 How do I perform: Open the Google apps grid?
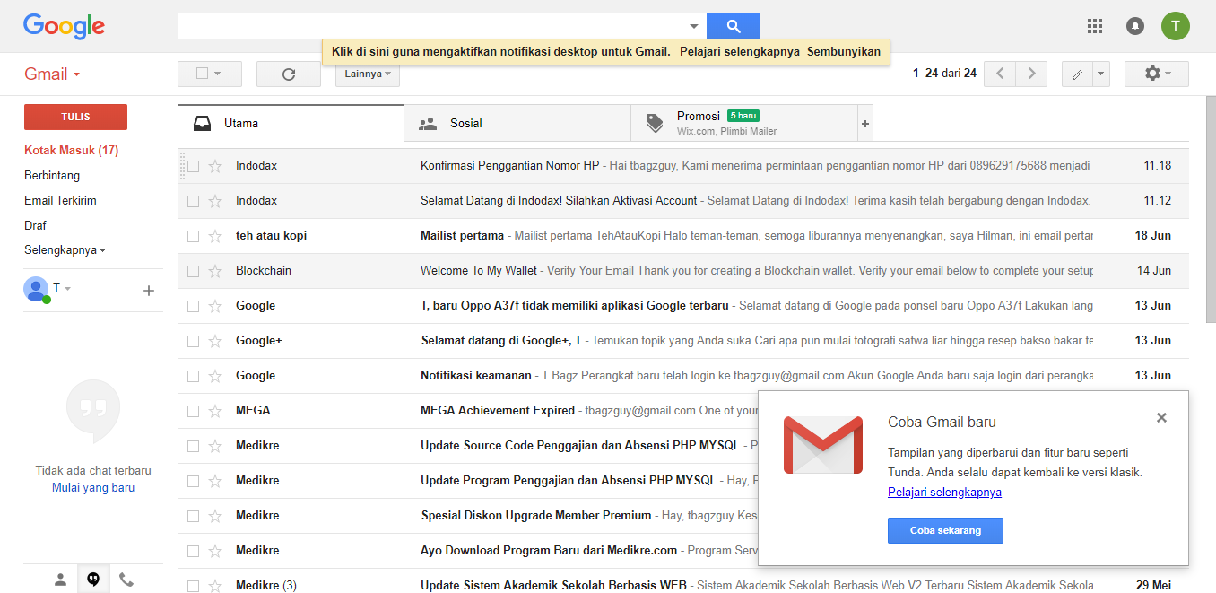(x=1094, y=26)
